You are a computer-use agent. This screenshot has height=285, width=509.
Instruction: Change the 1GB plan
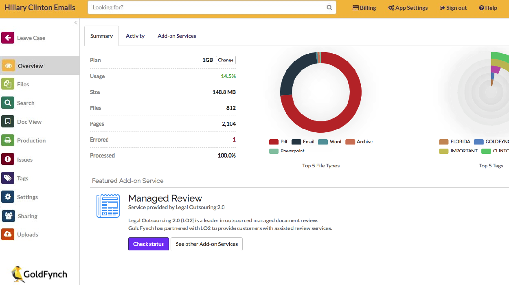point(226,60)
